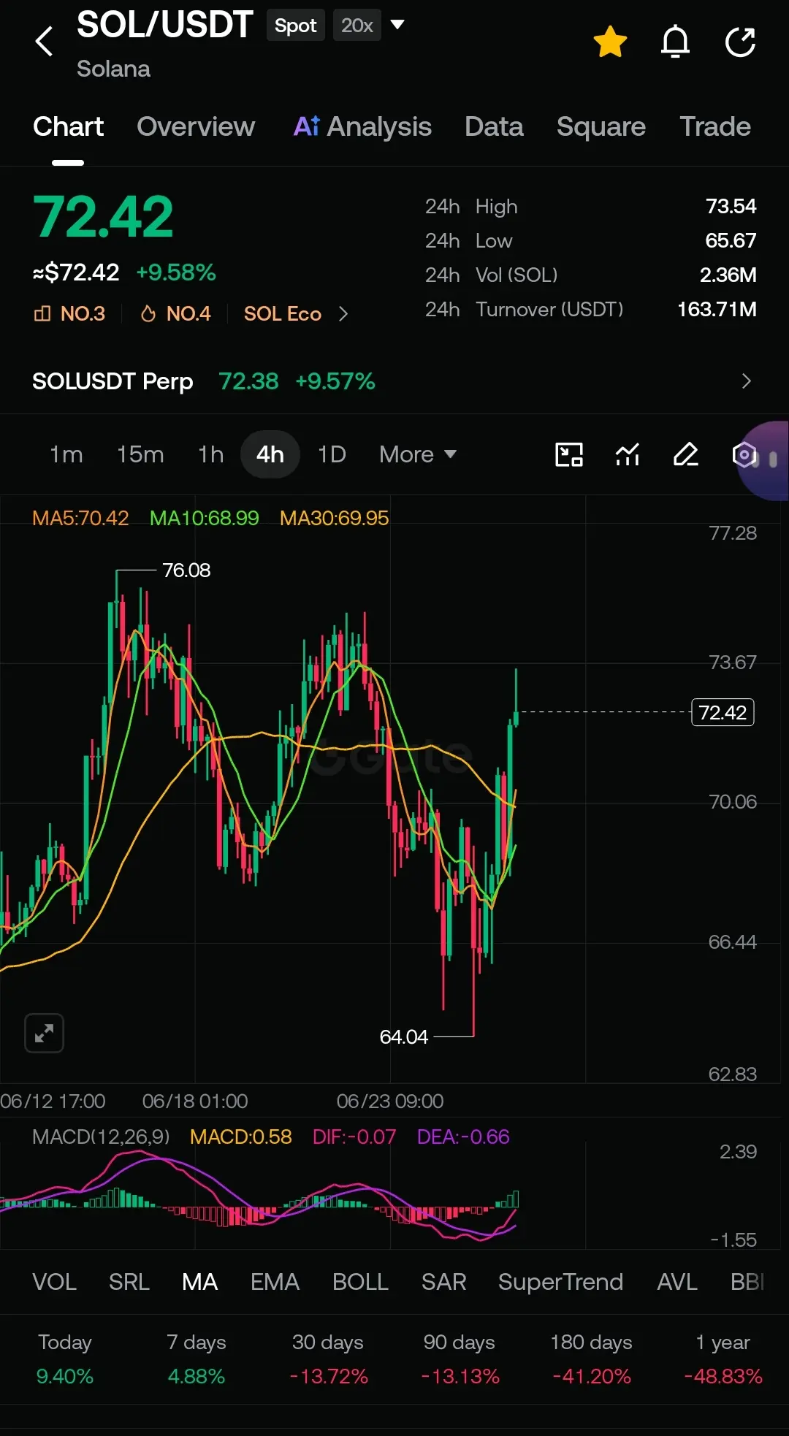
Task: Select the SAR indicator
Action: tap(443, 1282)
